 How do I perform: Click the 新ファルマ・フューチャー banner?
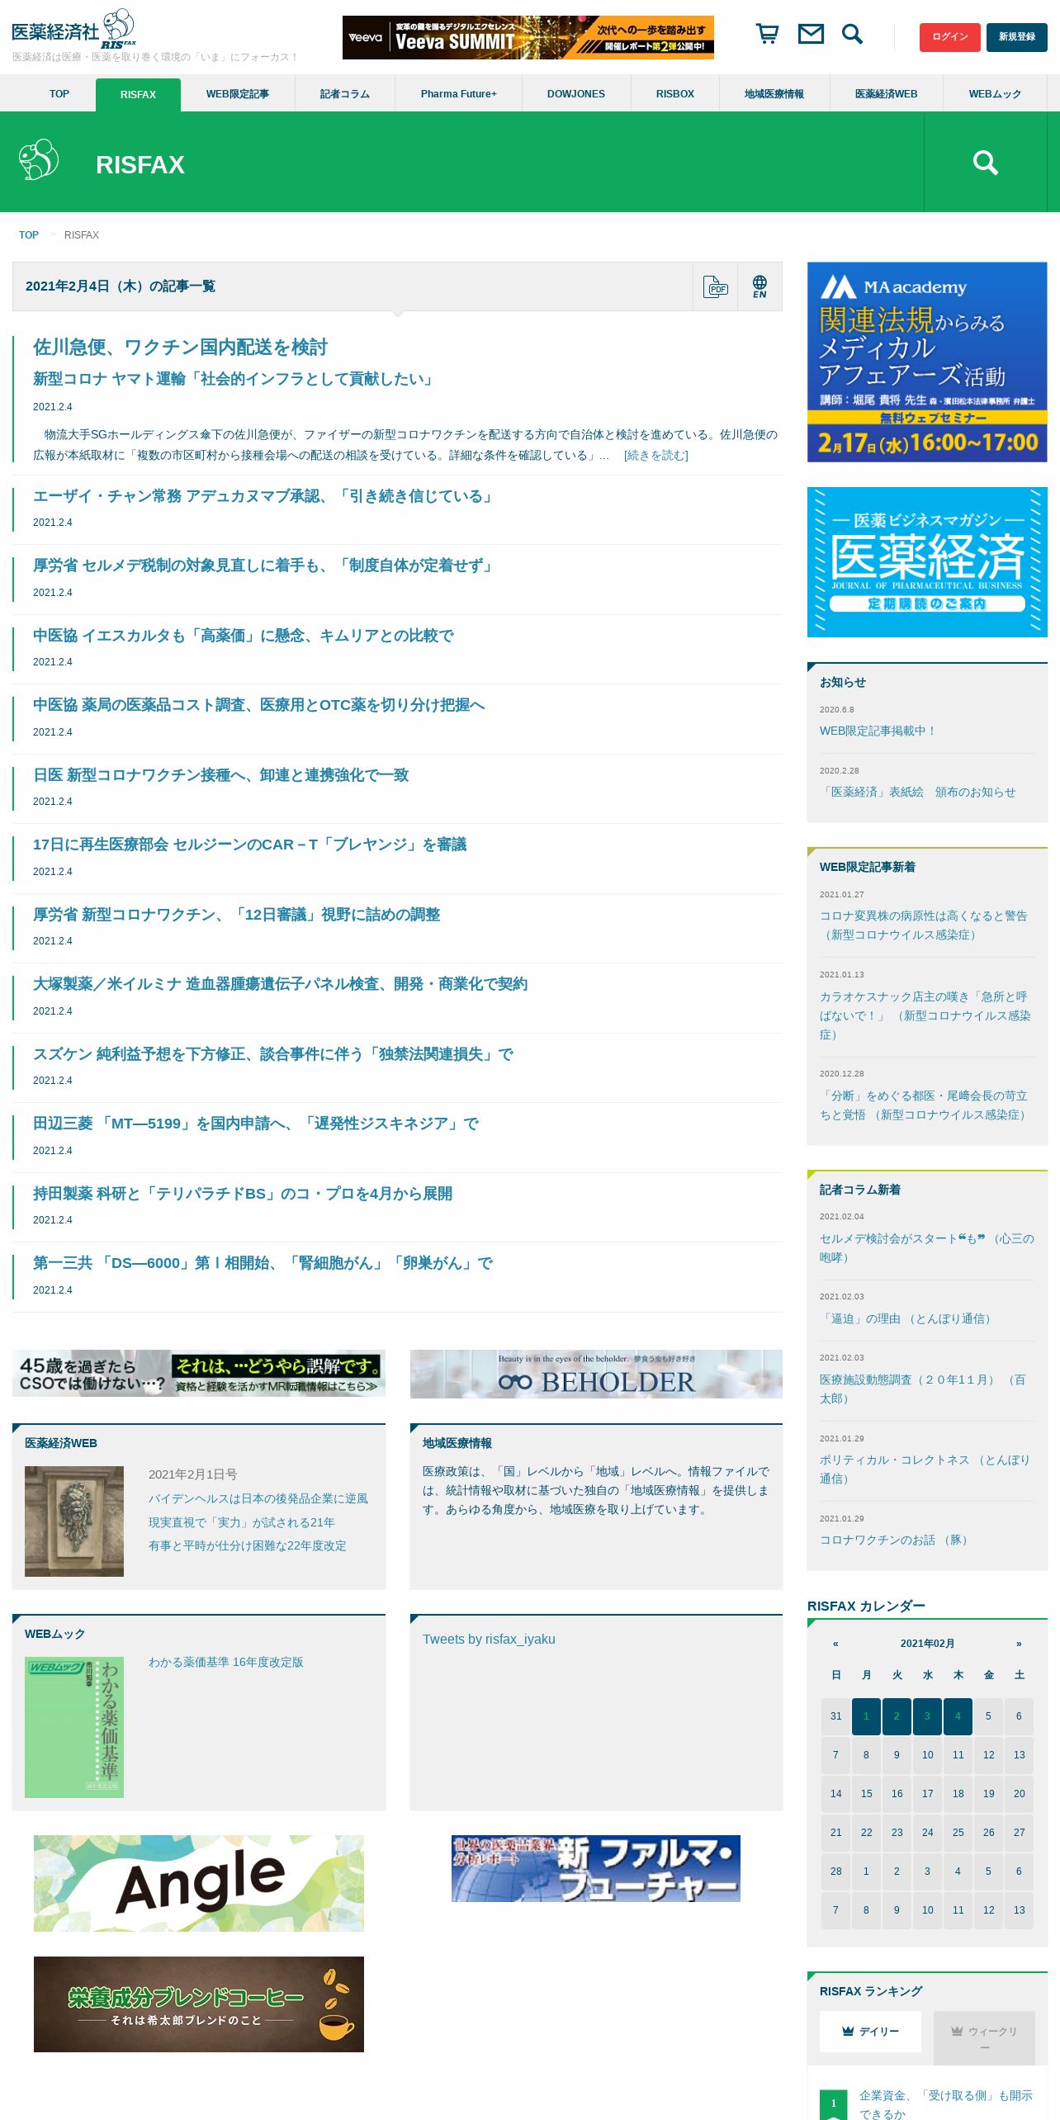596,1868
